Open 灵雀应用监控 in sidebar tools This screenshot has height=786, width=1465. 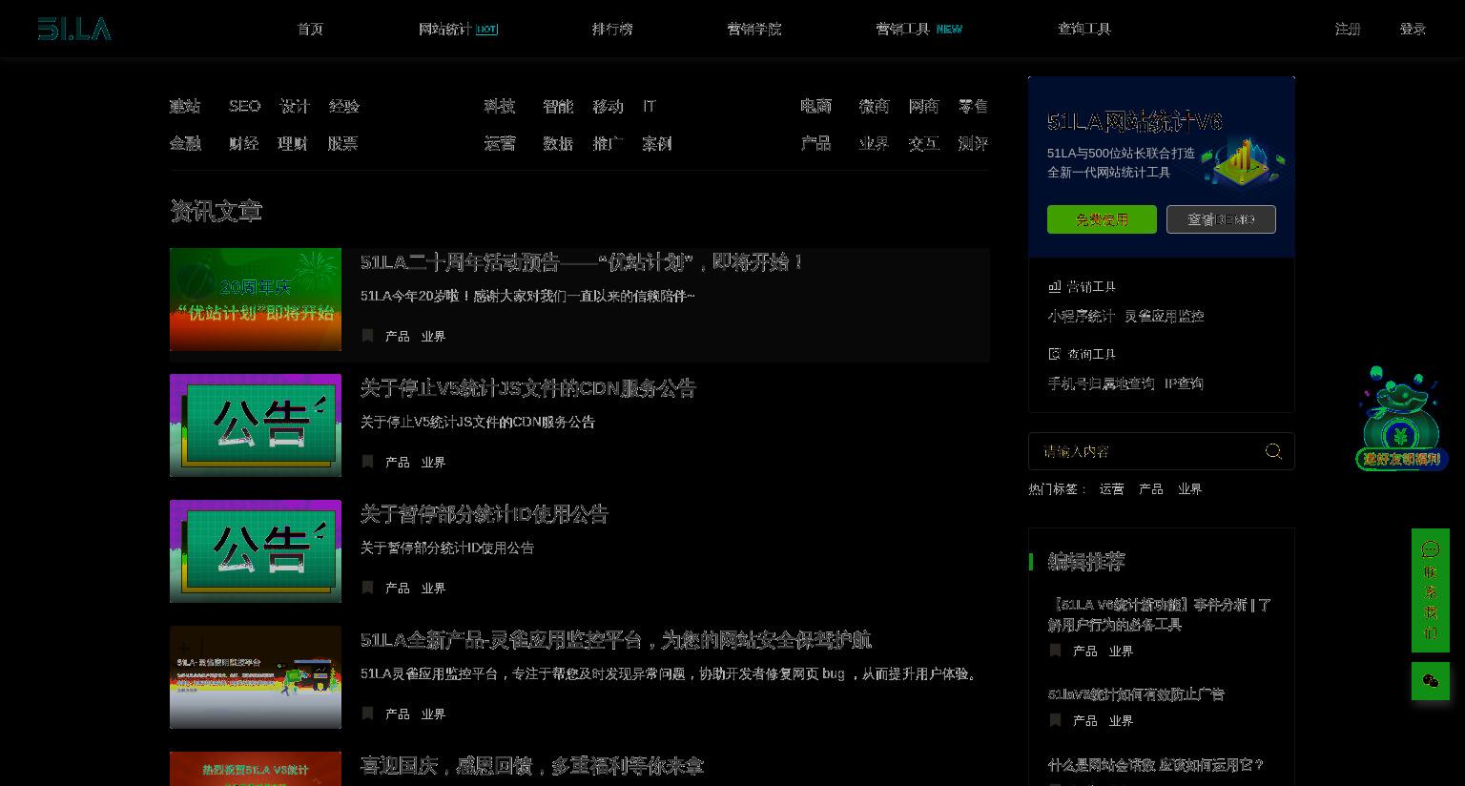[1165, 316]
